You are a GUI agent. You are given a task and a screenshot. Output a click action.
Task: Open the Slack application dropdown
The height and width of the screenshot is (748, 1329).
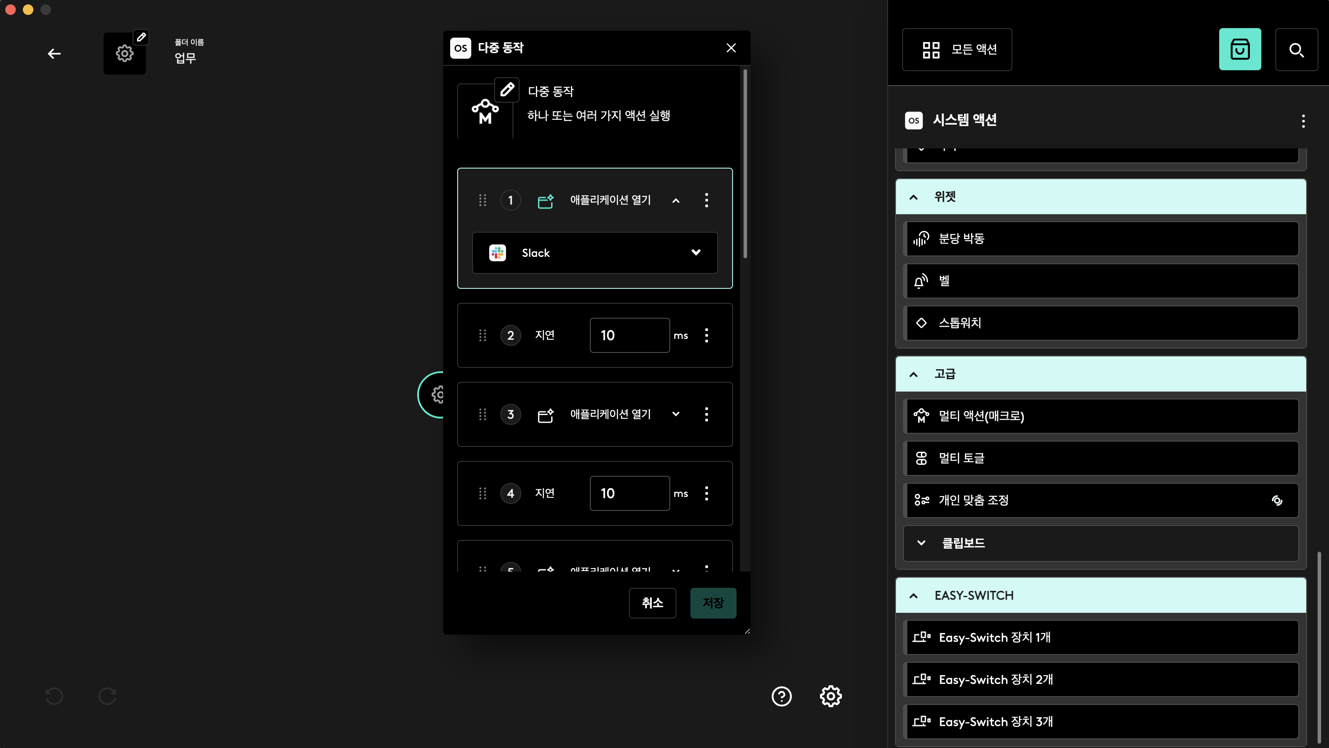[x=594, y=252]
